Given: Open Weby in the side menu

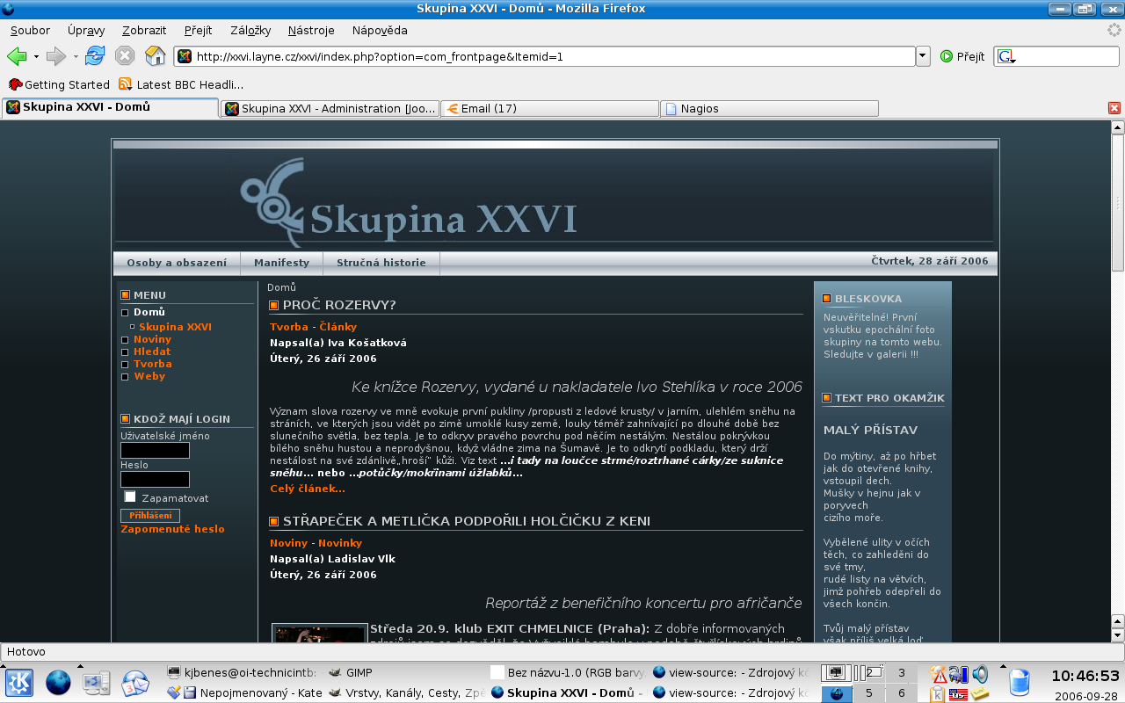Looking at the screenshot, I should click(149, 376).
